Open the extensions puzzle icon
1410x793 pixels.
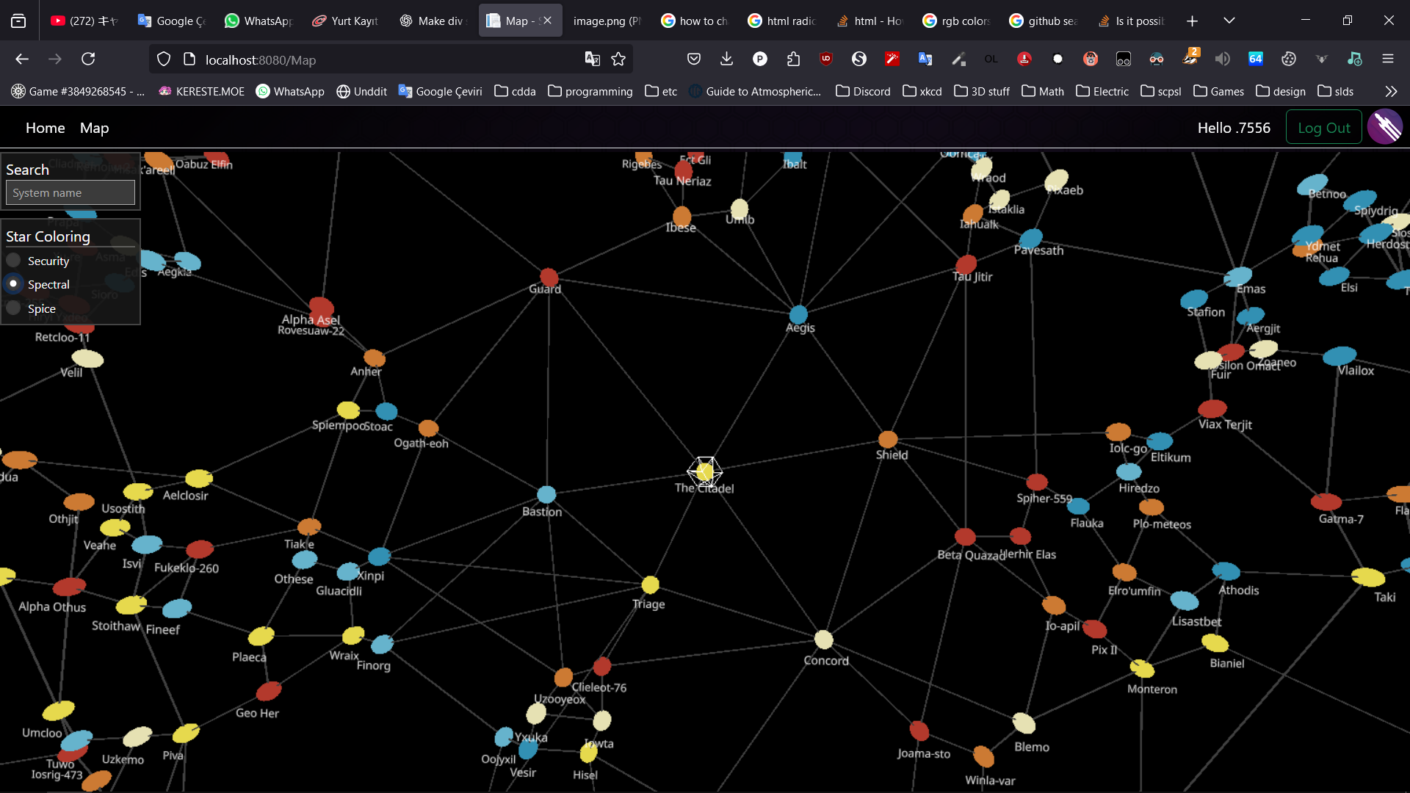click(x=793, y=59)
